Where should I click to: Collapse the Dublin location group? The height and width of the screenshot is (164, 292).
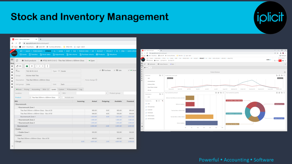coord(15,129)
